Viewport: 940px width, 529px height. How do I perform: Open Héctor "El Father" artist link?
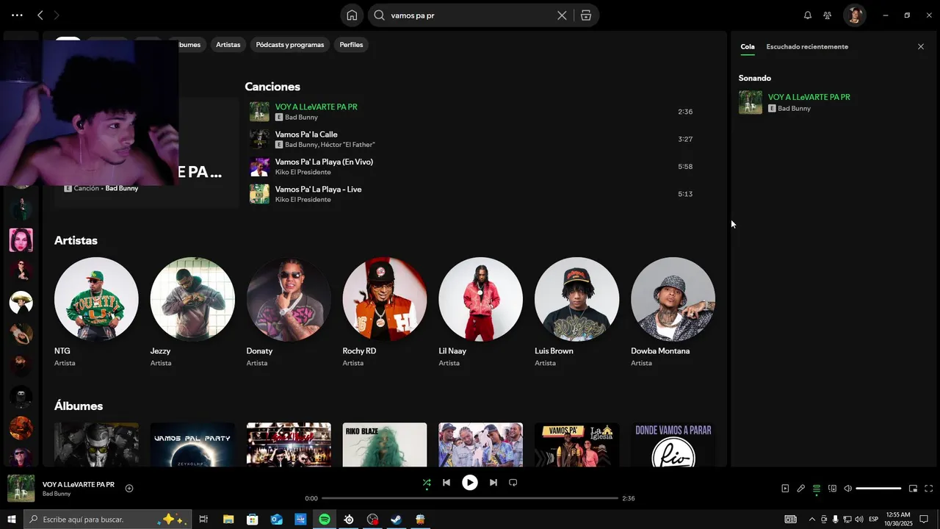tap(348, 145)
